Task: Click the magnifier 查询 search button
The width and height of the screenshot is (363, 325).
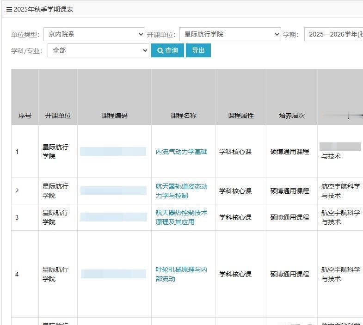Action: tap(167, 50)
